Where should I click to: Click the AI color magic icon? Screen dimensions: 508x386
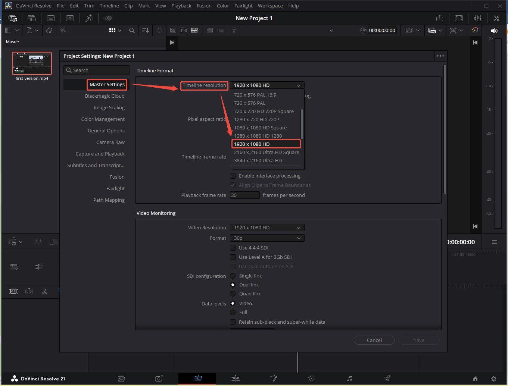click(475, 31)
